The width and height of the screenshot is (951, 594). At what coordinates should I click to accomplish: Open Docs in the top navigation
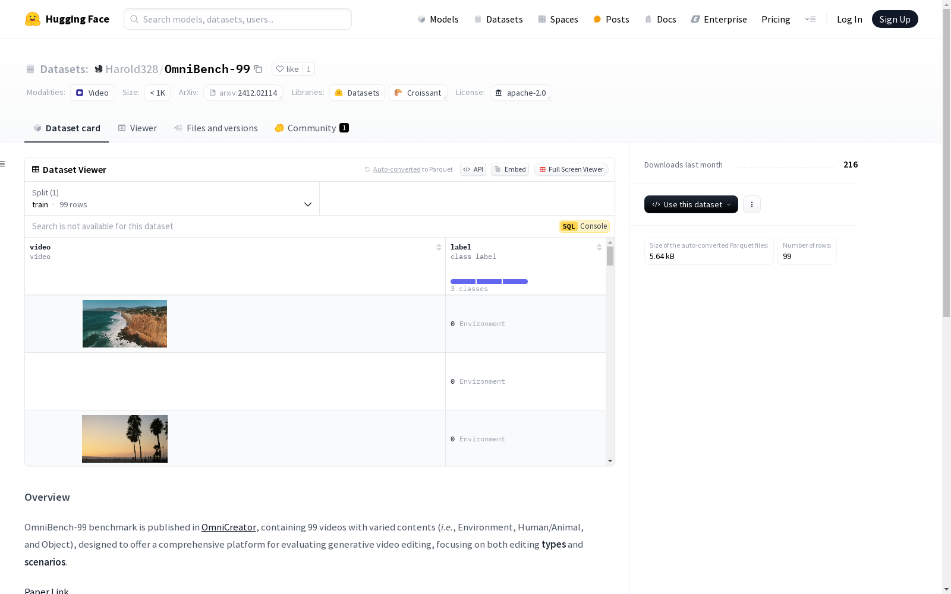660,19
